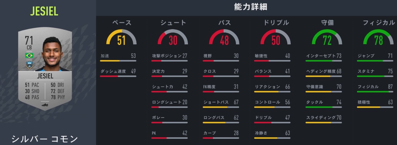Click the boot icon at card bottom
Image resolution: width=397 pixels, height=145 pixels.
click(x=45, y=105)
